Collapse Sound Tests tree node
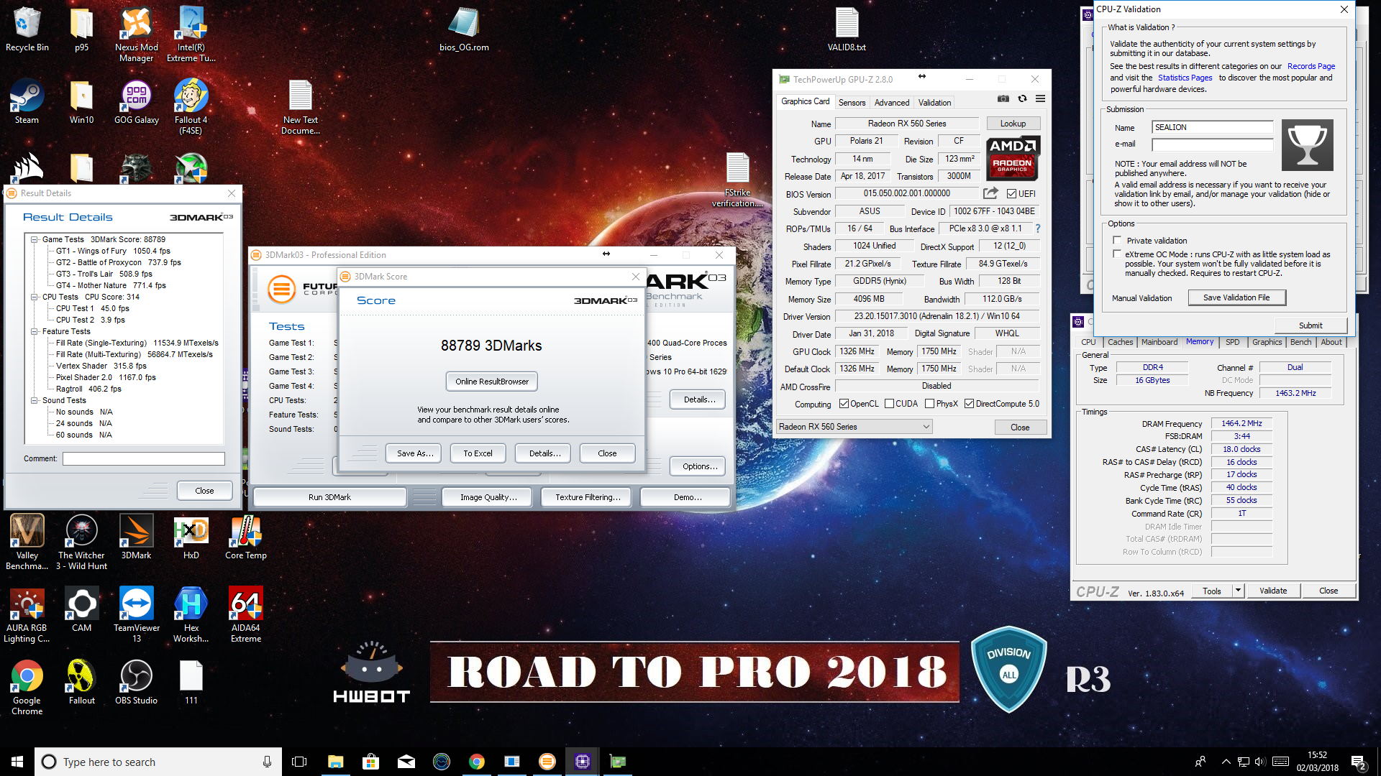Image resolution: width=1381 pixels, height=776 pixels. 34,400
